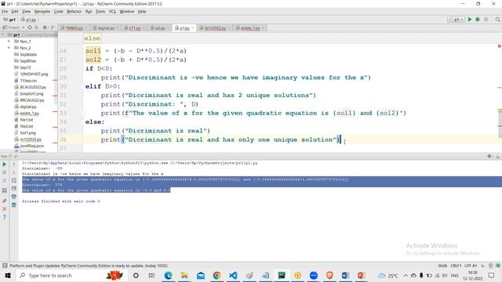Close the p1.py editor tab
The width and height of the screenshot is (502, 282).
tap(193, 28)
